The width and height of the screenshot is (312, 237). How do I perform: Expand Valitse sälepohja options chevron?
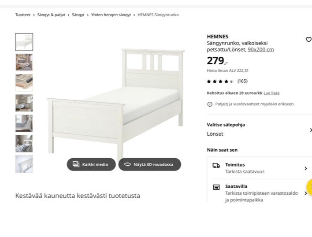310,130
